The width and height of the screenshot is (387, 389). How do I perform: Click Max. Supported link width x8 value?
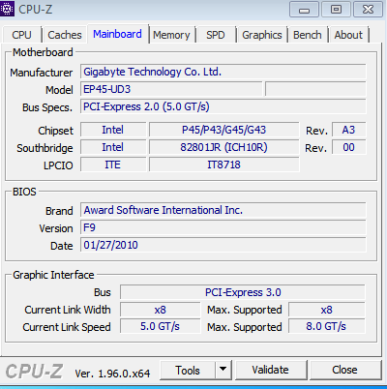pos(327,310)
